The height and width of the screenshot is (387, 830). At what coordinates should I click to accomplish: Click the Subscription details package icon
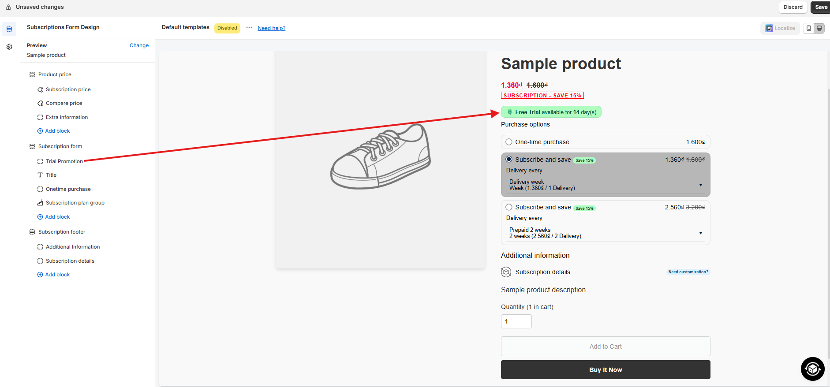coord(506,272)
